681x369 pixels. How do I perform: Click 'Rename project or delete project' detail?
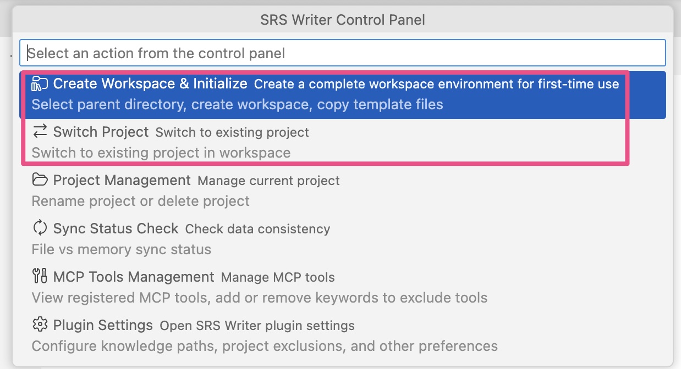tap(141, 201)
